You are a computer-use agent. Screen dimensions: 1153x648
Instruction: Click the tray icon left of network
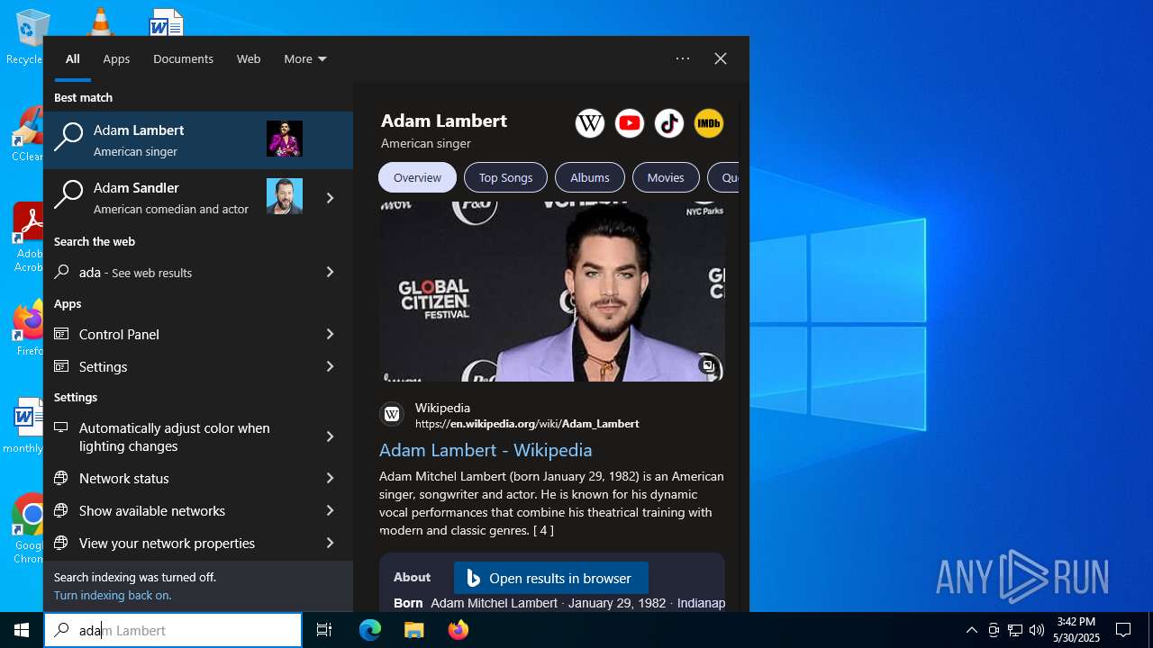click(x=994, y=630)
